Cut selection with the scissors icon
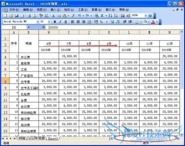 (x=53, y=16)
